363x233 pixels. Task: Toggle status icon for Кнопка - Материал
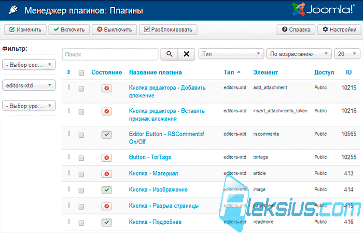(106, 174)
